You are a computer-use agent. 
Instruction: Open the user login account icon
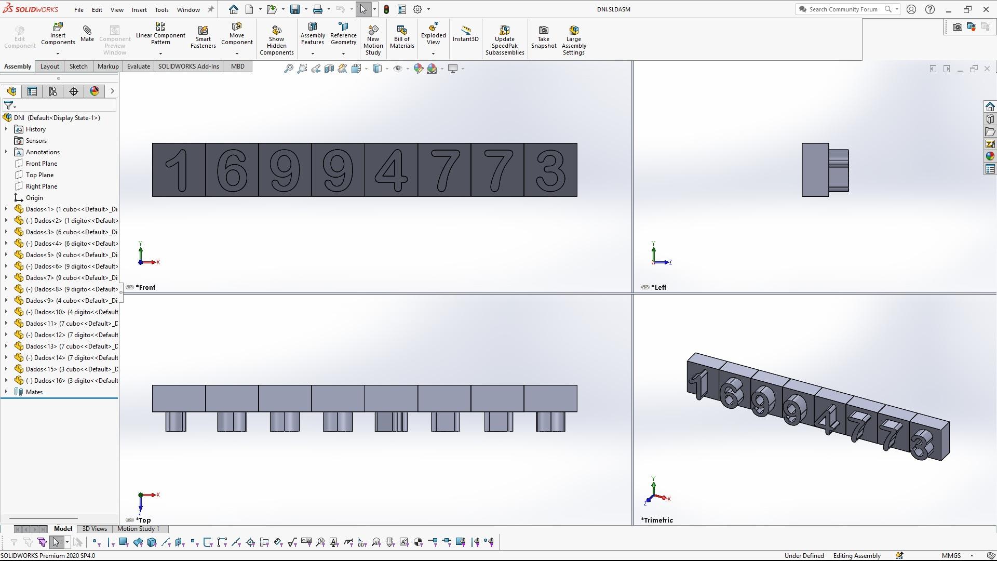tap(911, 9)
